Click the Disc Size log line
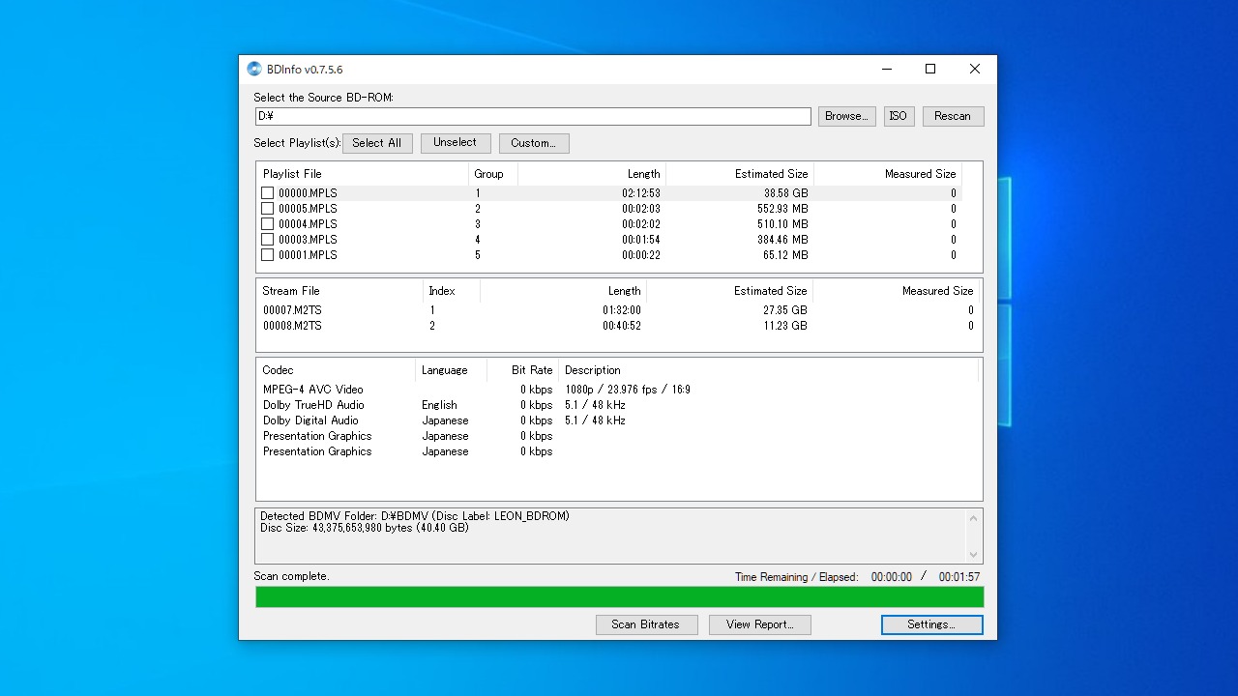The height and width of the screenshot is (696, 1238). point(365,528)
